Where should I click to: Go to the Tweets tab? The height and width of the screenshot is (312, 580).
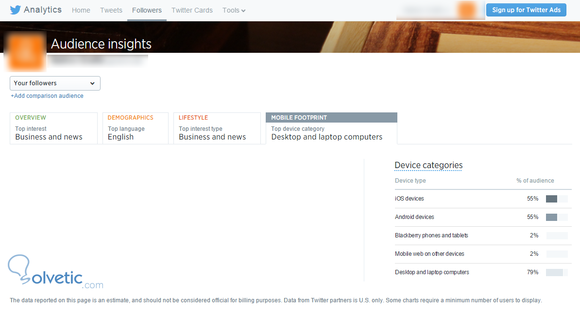[x=111, y=10]
